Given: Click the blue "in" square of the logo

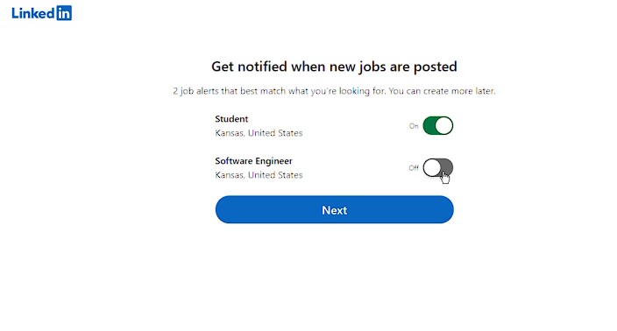Looking at the screenshot, I should (64, 13).
